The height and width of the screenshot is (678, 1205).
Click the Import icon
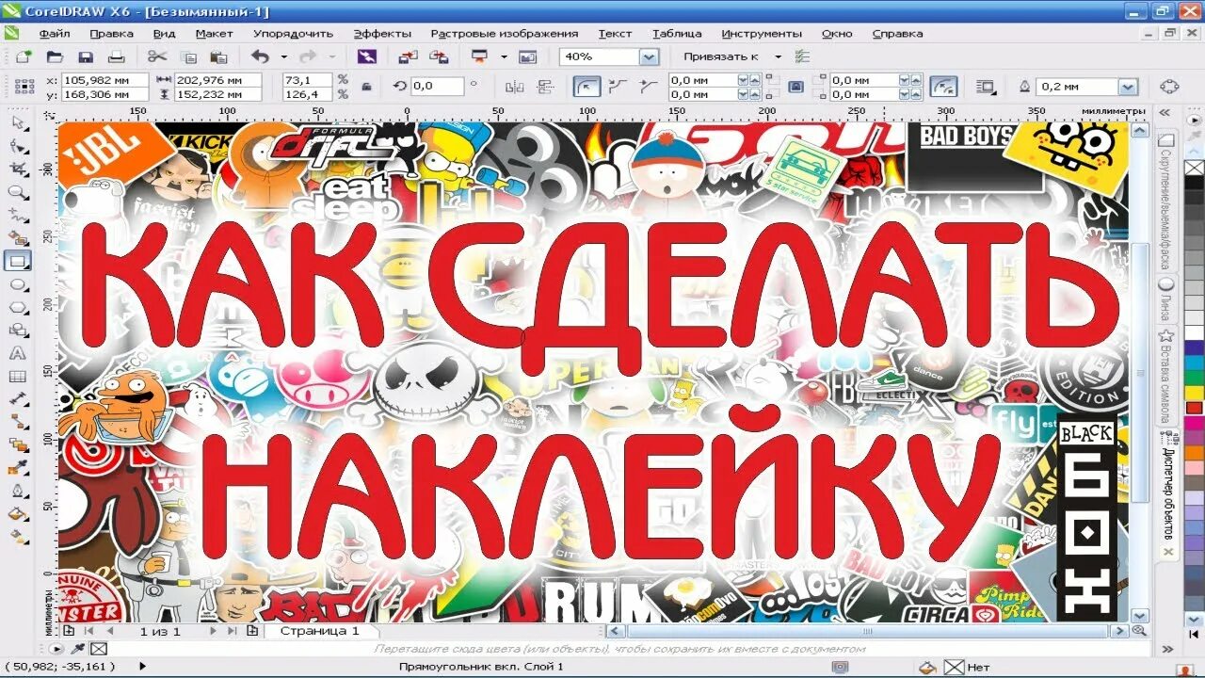pos(408,56)
